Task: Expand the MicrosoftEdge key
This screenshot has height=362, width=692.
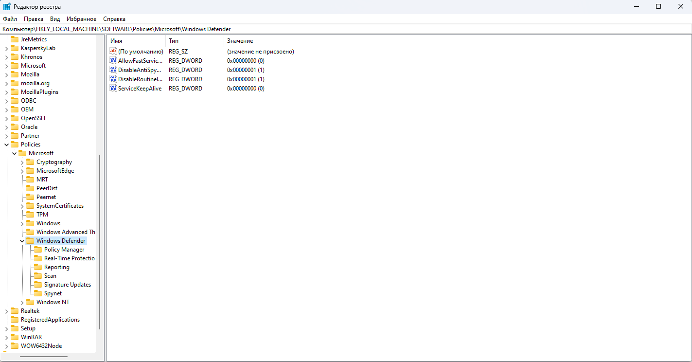Action: tap(22, 171)
